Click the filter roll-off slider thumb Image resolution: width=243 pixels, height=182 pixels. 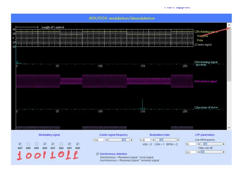[202, 152]
